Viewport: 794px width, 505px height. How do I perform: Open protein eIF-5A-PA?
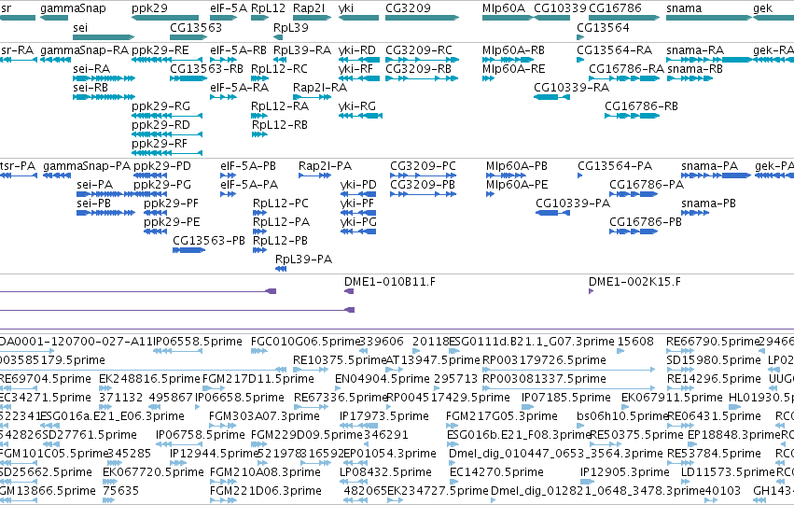pyautogui.click(x=248, y=185)
